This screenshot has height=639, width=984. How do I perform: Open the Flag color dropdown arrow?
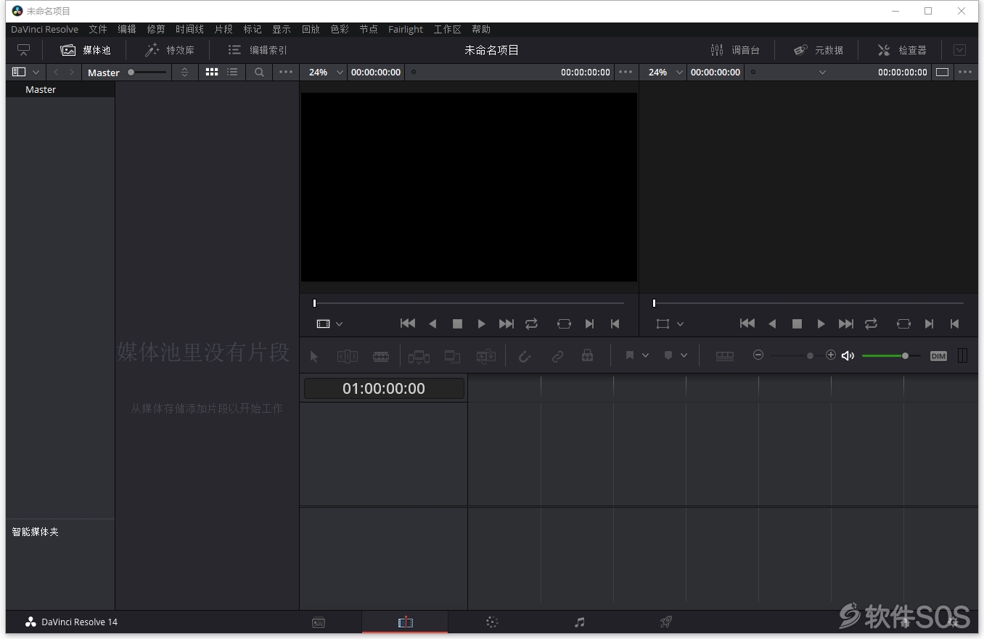645,355
